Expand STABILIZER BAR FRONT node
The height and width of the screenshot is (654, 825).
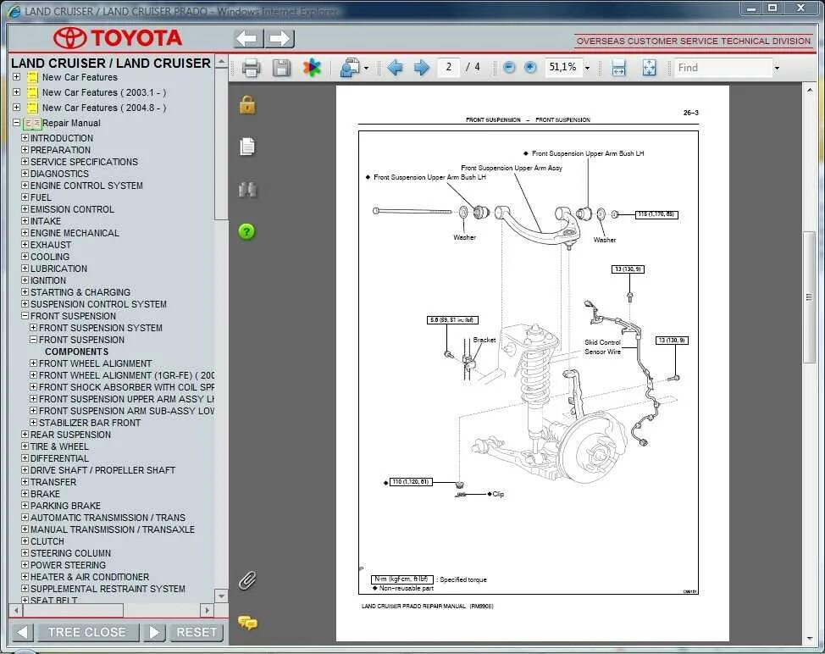33,423
